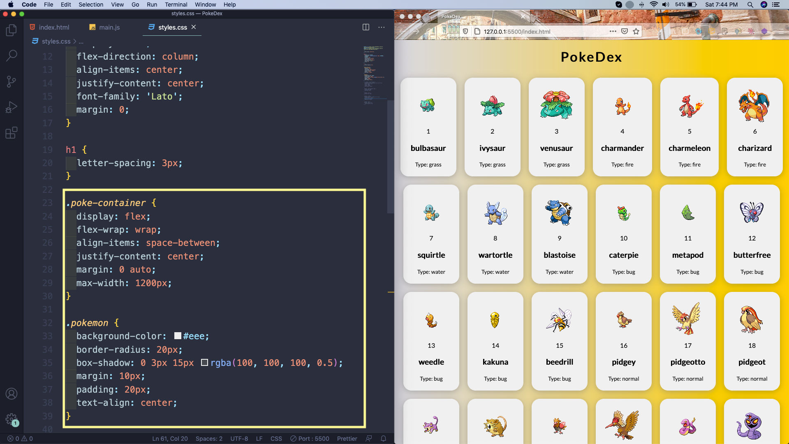Open the Search view in the activity bar
The width and height of the screenshot is (789, 444).
pyautogui.click(x=12, y=55)
